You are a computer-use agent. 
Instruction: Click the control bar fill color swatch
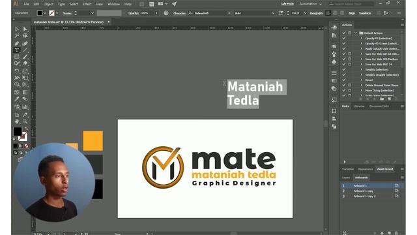40,13
